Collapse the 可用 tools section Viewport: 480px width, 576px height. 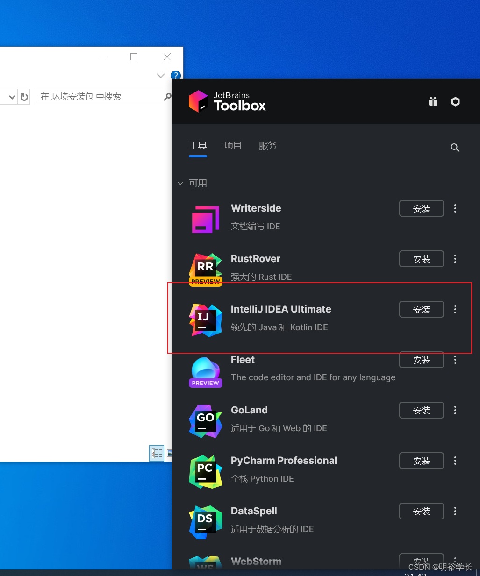point(180,184)
